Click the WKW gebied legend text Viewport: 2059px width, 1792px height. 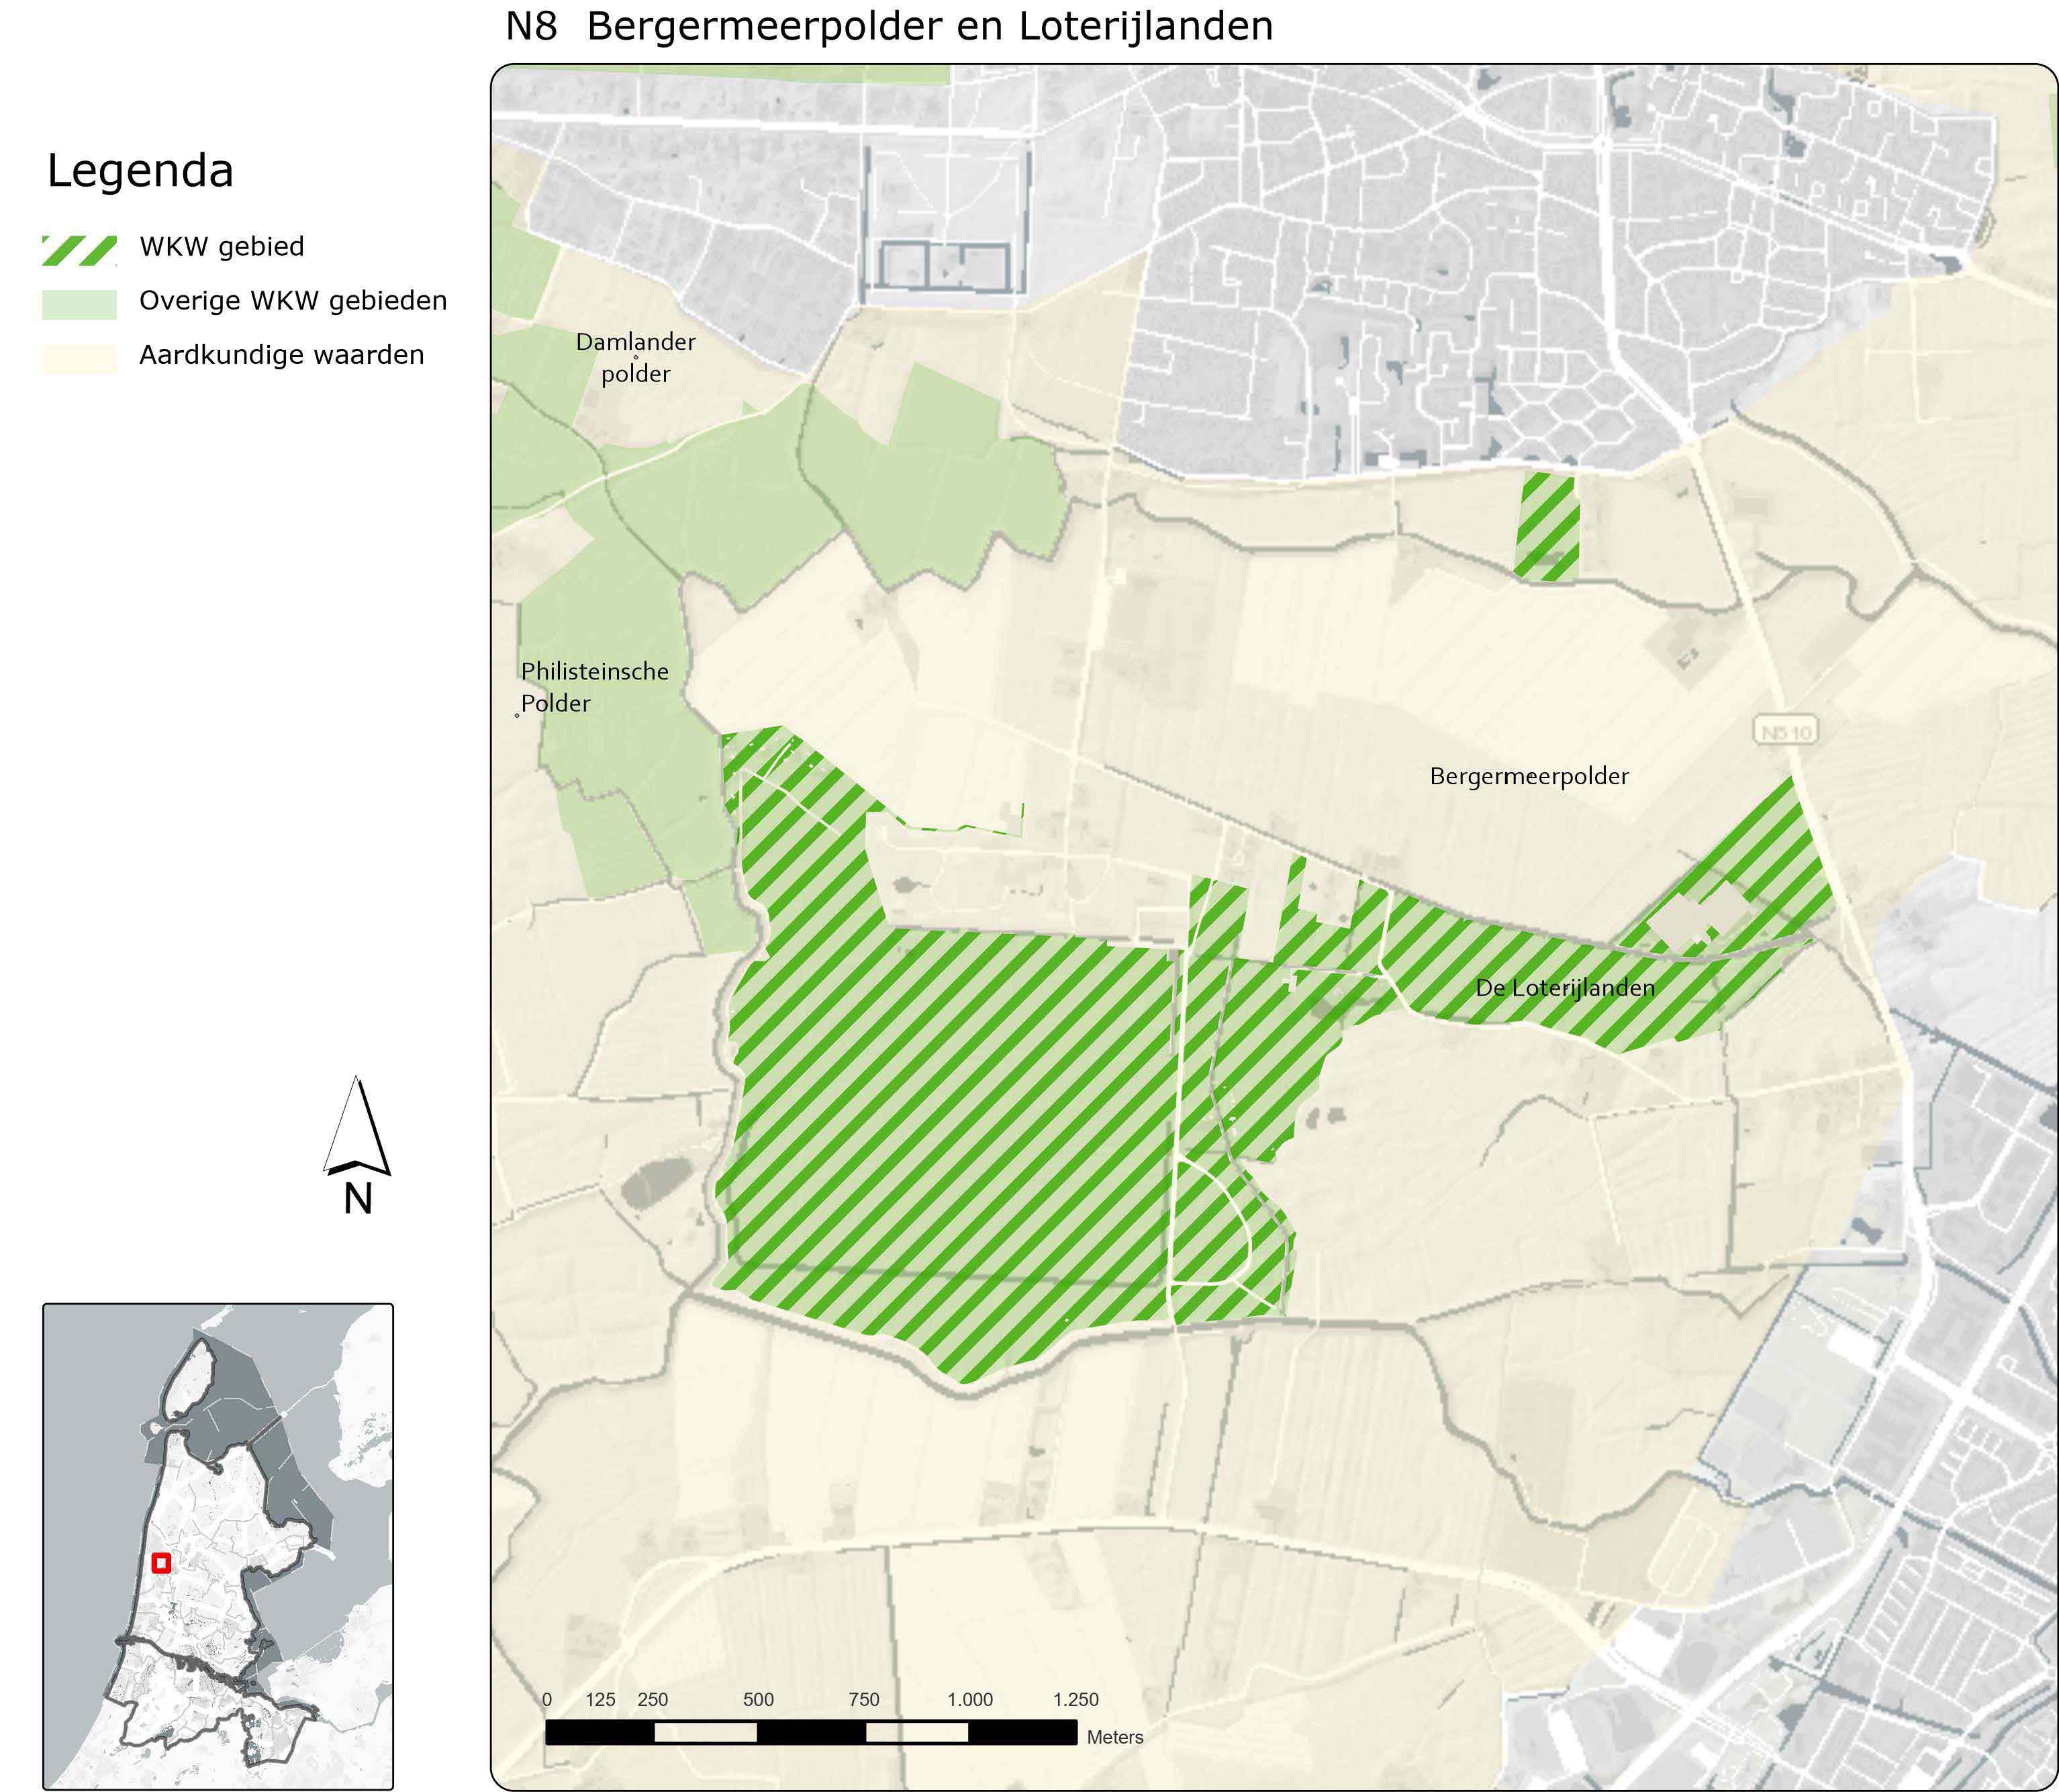(x=222, y=247)
